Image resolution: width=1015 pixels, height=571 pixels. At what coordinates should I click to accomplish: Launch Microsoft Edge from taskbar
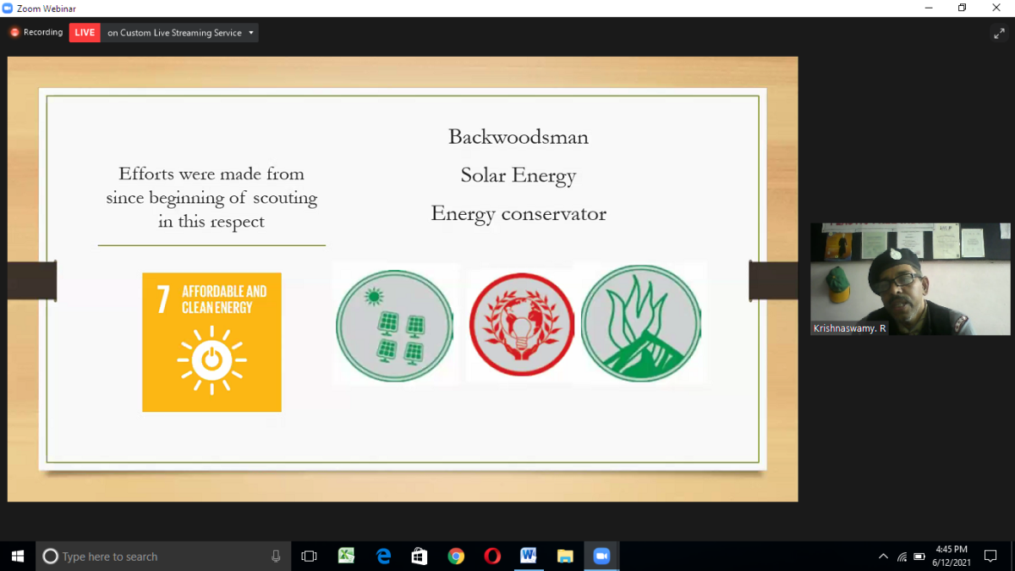383,556
